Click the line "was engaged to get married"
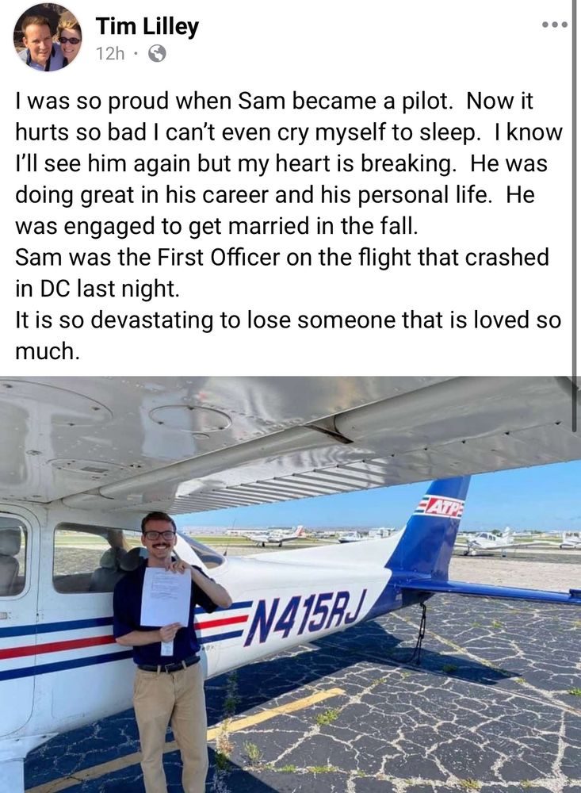The height and width of the screenshot is (793, 581). [x=217, y=226]
